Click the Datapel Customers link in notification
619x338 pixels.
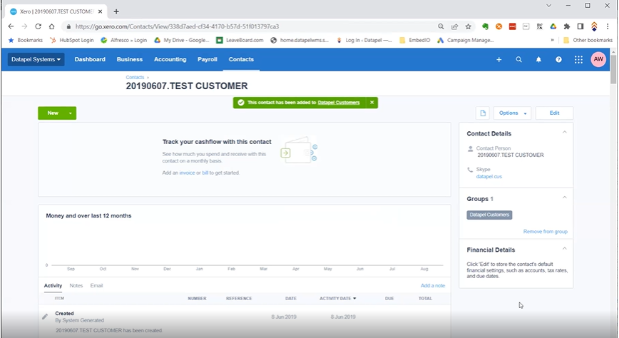pyautogui.click(x=339, y=103)
